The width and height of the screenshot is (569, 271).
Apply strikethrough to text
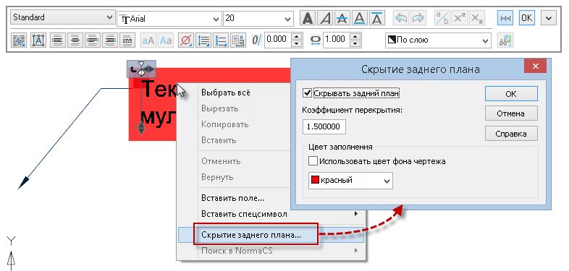point(342,18)
